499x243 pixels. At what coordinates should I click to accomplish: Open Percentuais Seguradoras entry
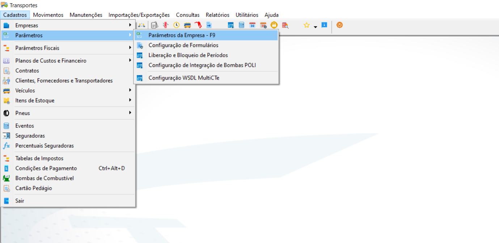68,146
